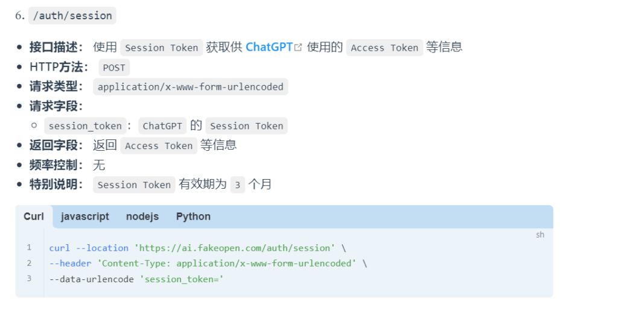Click the POST method code chip
The width and height of the screenshot is (618, 310).
[x=114, y=68]
